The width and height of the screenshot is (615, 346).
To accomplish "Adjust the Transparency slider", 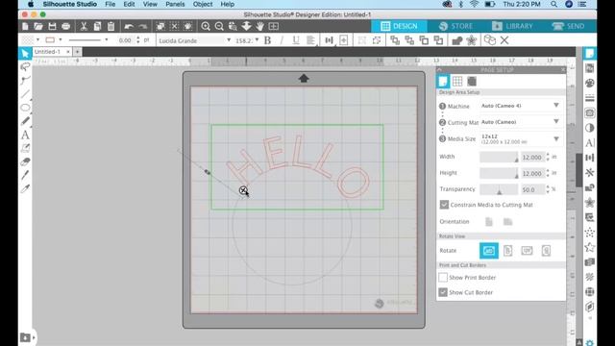I will (x=499, y=189).
